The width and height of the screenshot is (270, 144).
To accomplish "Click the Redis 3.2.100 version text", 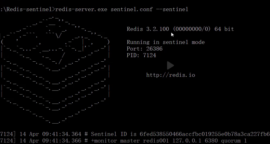I will [x=148, y=29].
